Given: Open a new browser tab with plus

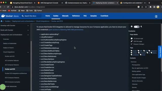Looking at the screenshot, I should tap(149, 3).
